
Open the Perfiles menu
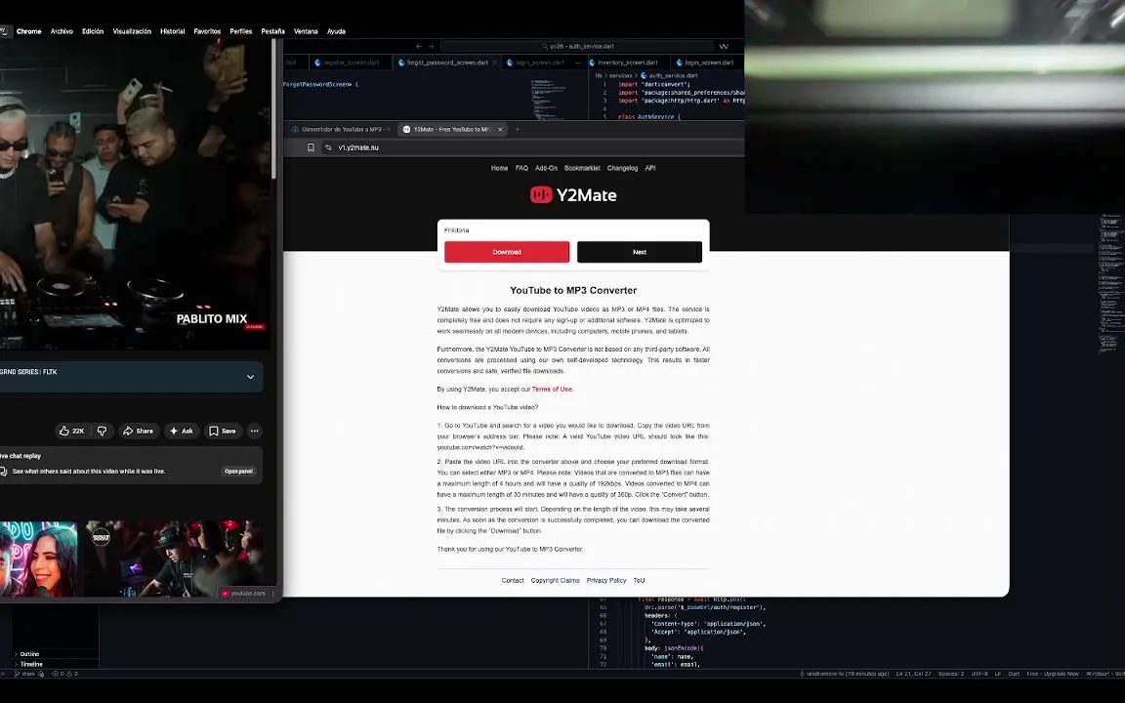241,31
